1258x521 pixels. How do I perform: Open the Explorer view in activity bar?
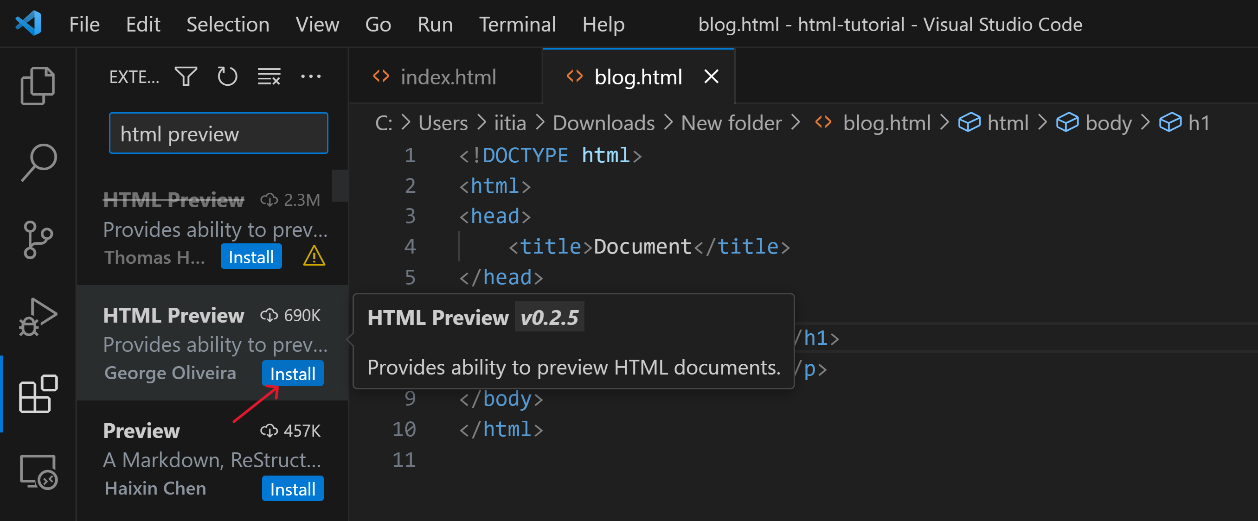[38, 86]
